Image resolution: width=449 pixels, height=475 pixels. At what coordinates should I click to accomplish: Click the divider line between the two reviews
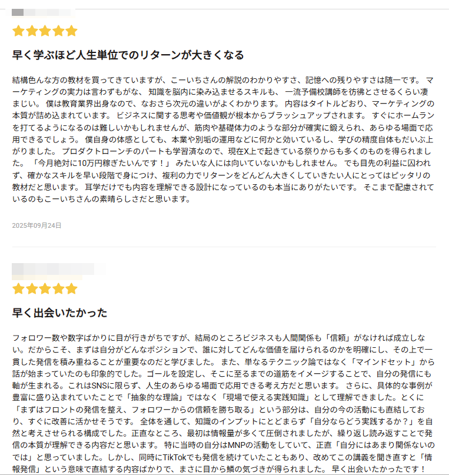point(224,247)
